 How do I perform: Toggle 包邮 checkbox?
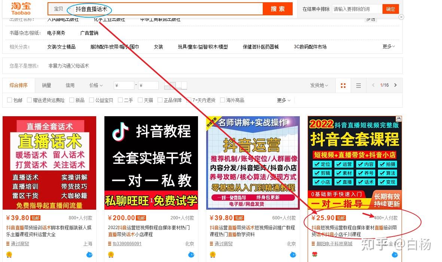[10, 100]
